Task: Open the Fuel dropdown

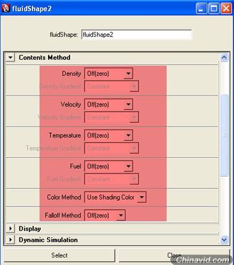Action: (109, 166)
